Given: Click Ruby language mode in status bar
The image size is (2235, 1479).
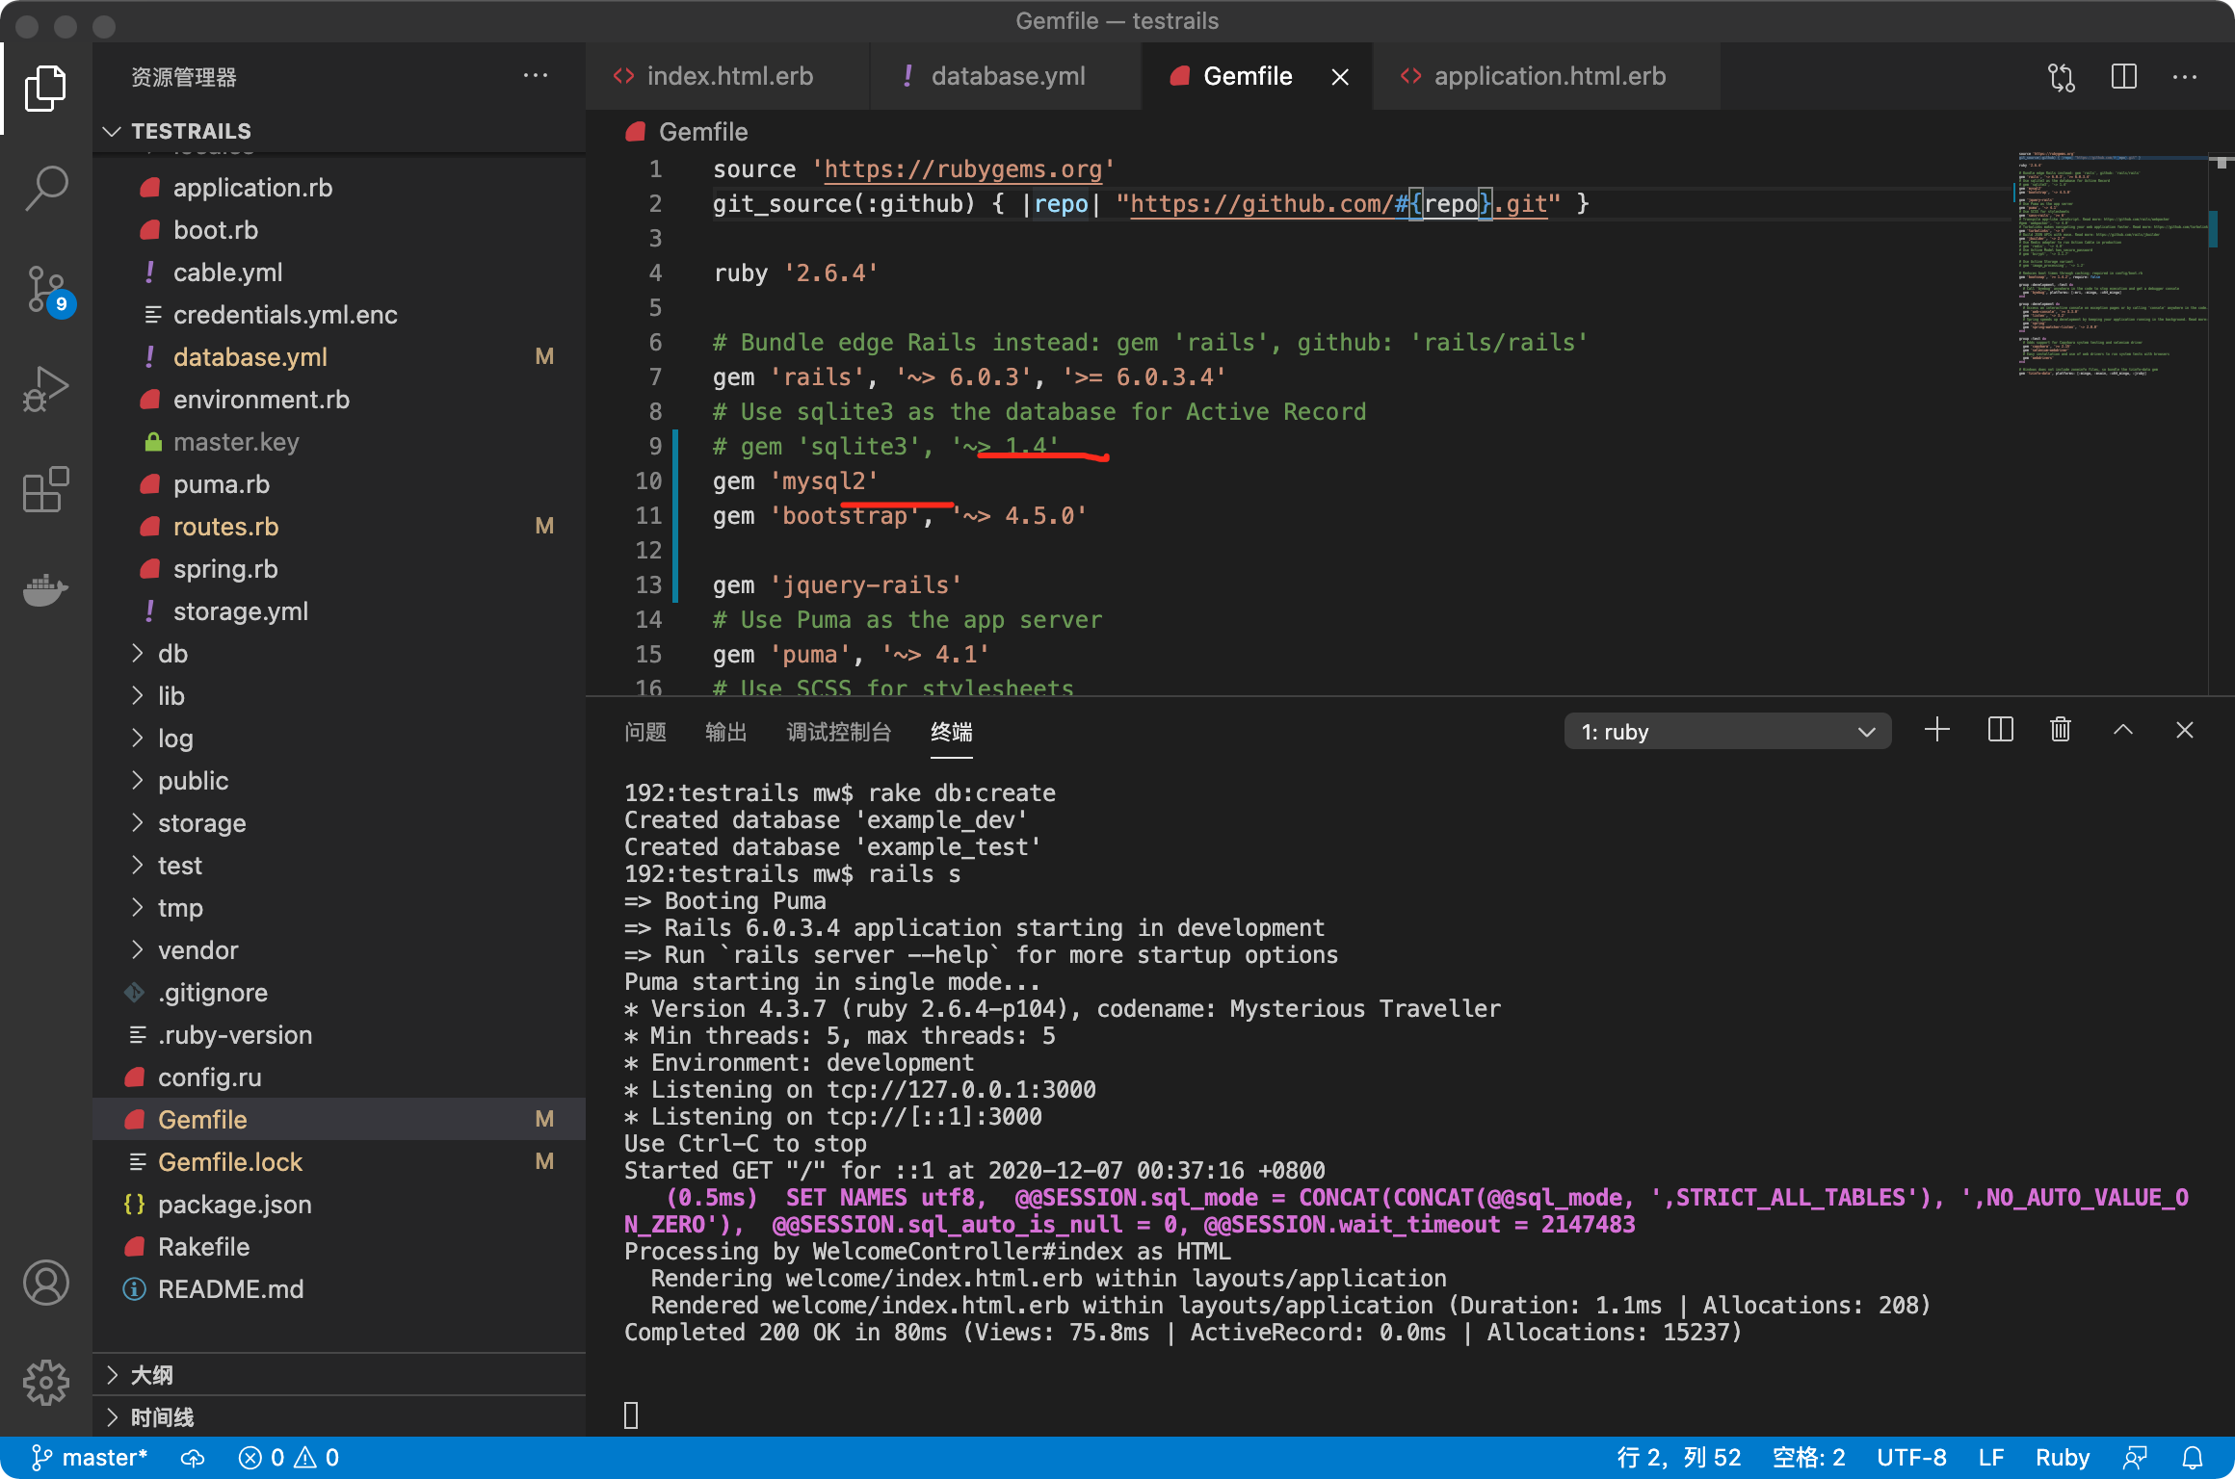Looking at the screenshot, I should [x=2062, y=1458].
